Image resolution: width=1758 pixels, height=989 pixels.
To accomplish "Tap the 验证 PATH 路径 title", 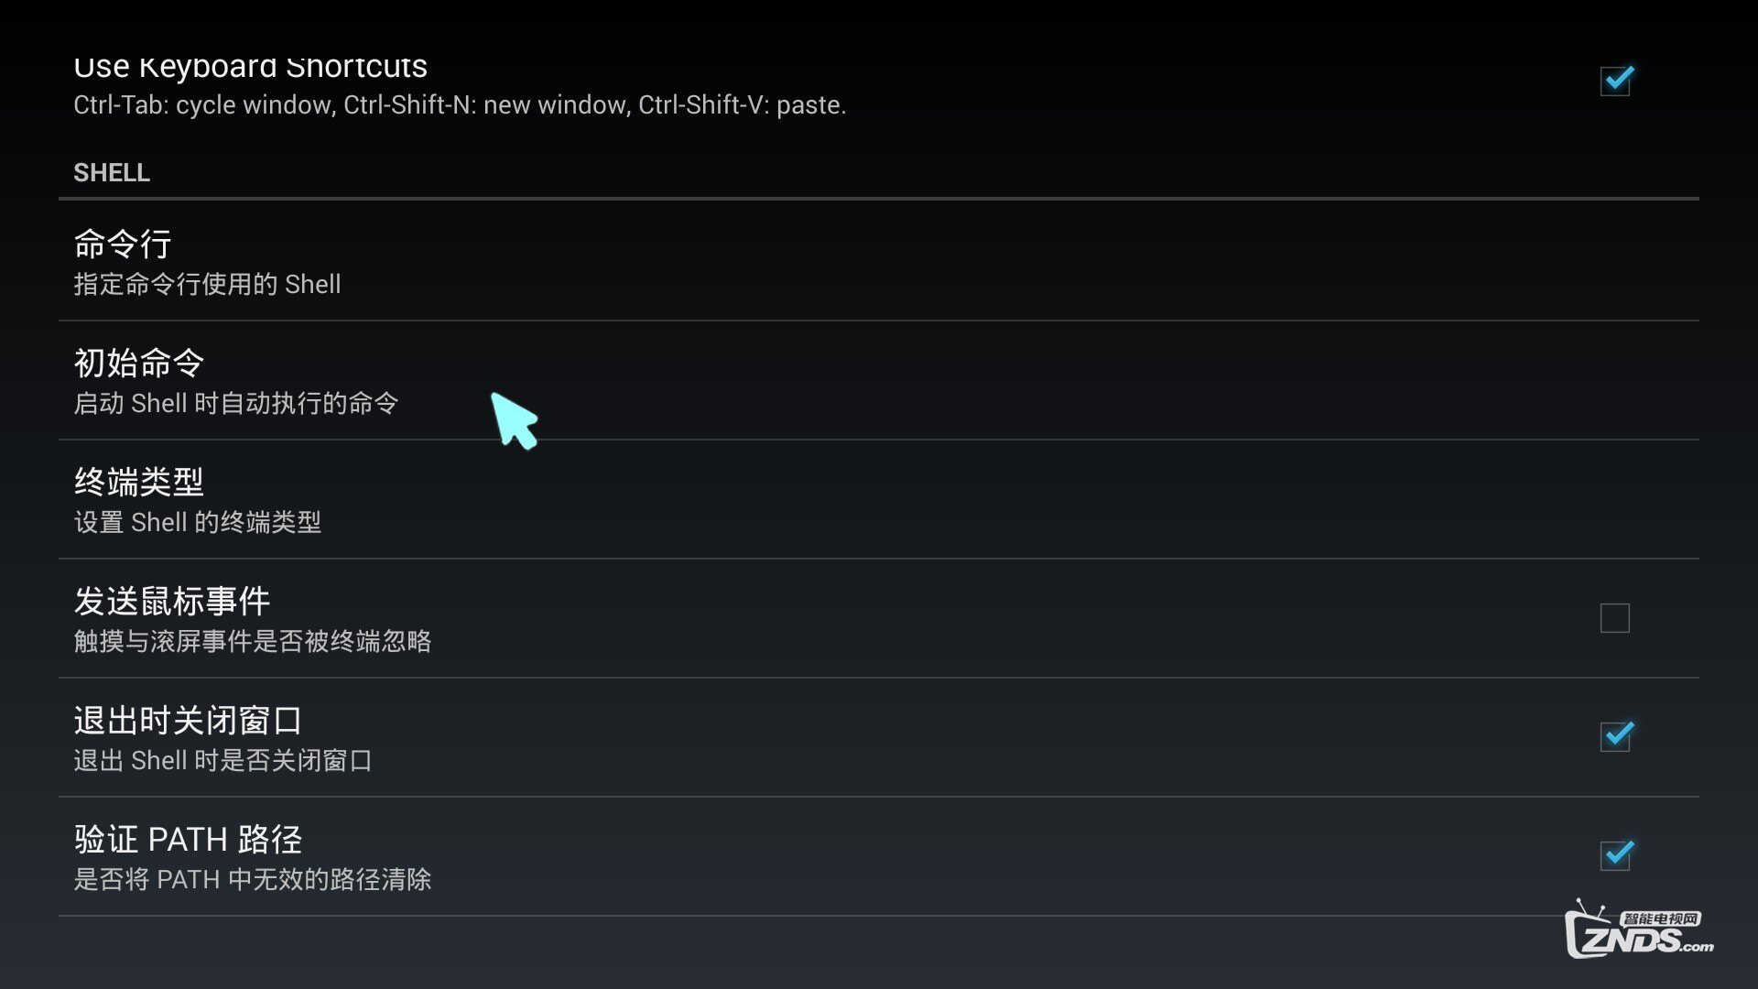I will 188,840.
